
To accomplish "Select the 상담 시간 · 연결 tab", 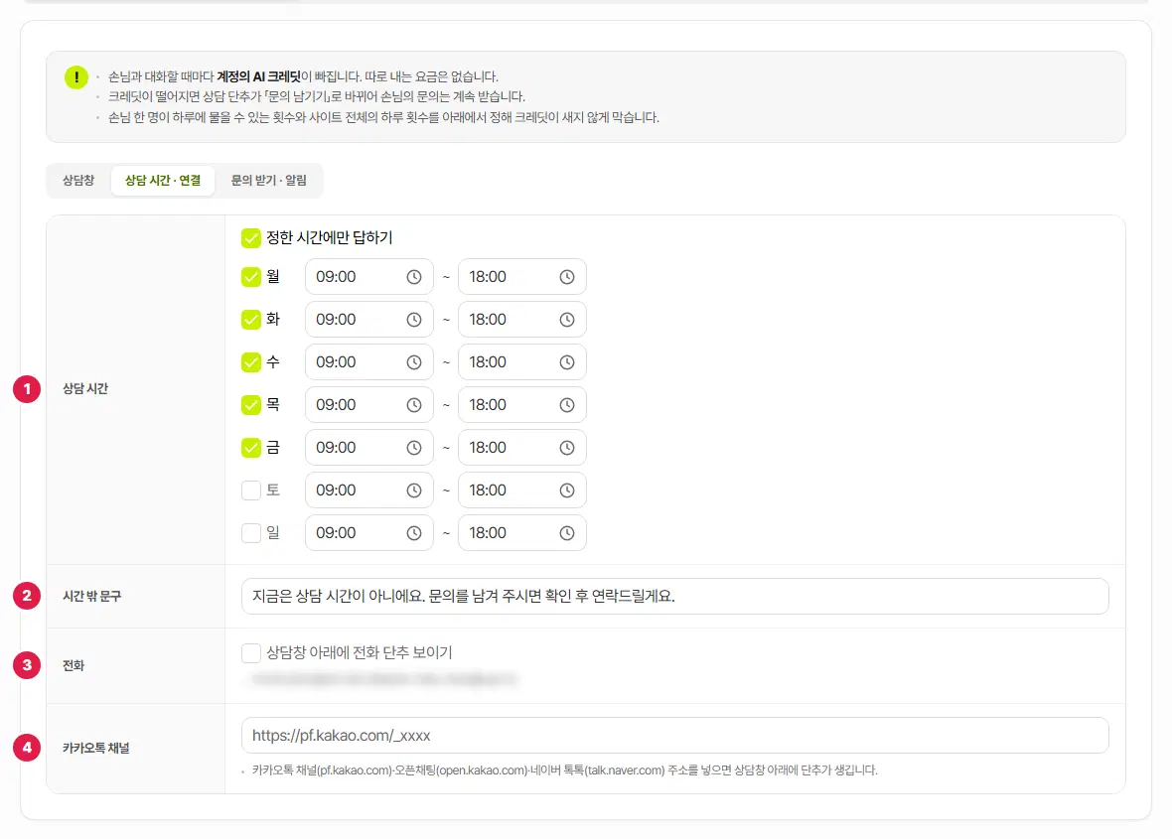I will [163, 180].
